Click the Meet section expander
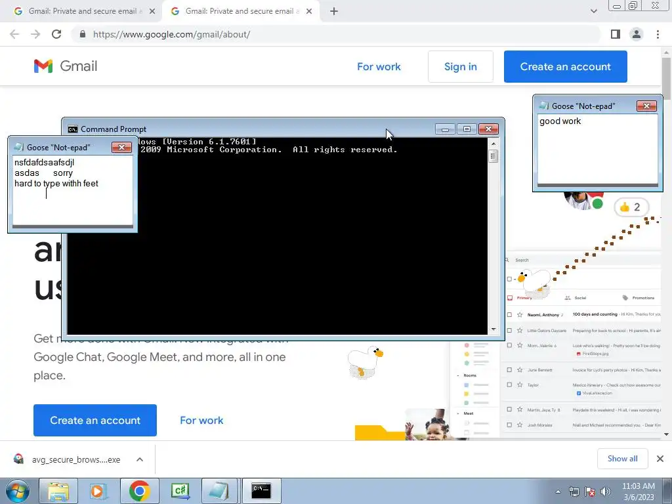Screen dimensions: 672x504 458,413
